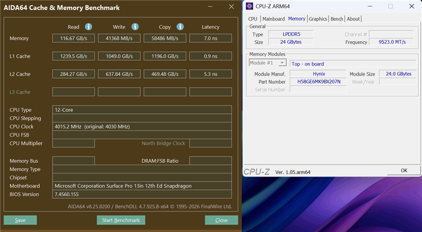Click the AIDA64 version copyright text
Screen dimensions: 422x232
[150, 207]
